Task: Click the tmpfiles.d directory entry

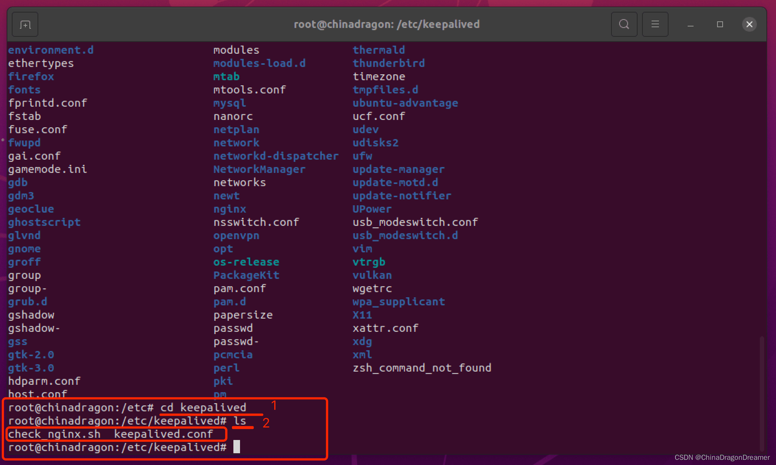Action: 385,90
